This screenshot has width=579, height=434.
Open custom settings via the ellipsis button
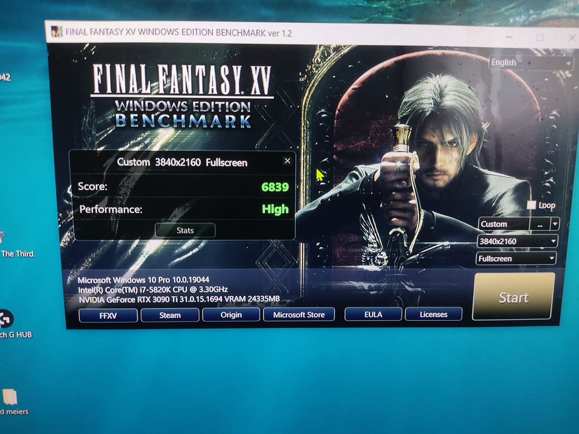(x=540, y=224)
